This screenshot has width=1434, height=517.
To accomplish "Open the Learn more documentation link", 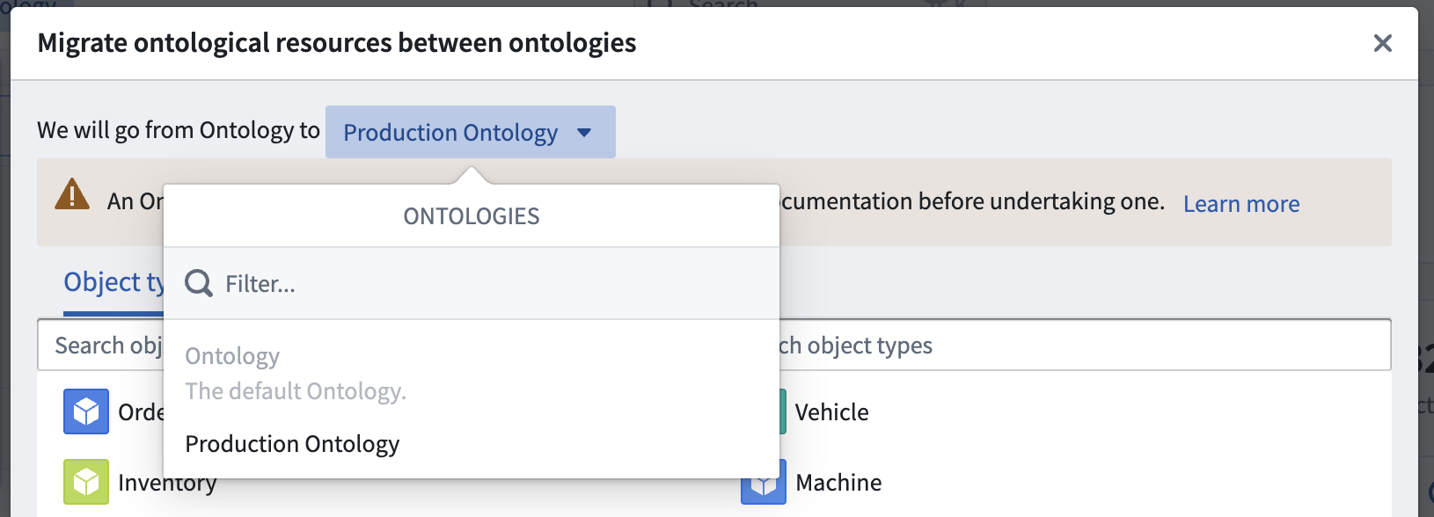I will tap(1240, 203).
